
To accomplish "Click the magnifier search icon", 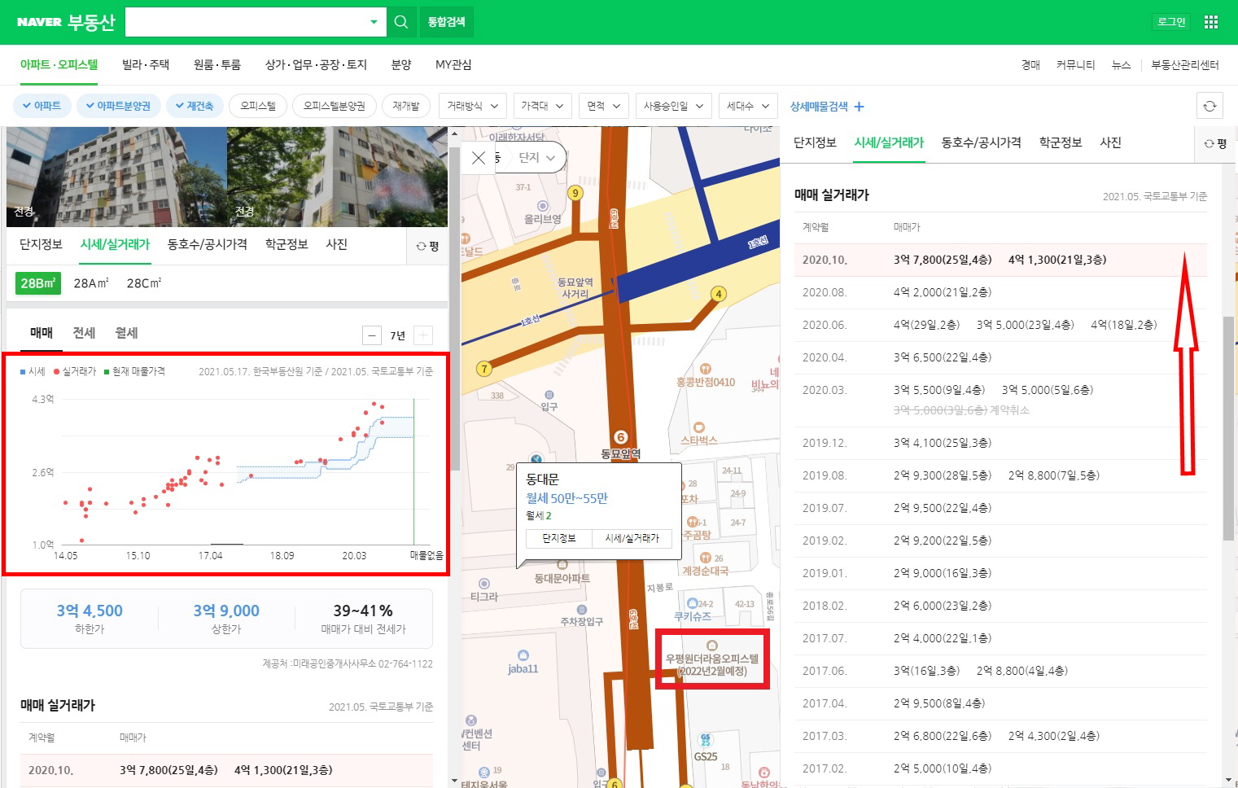I will 401,22.
